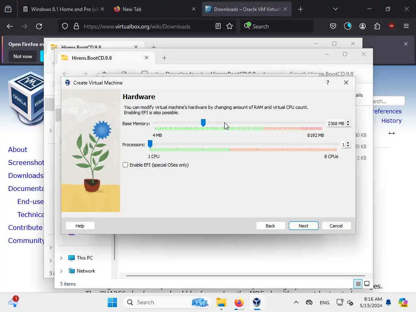Viewport: 416px width, 312px height.
Task: Click the Firefox forward arrow
Action: click(24, 26)
